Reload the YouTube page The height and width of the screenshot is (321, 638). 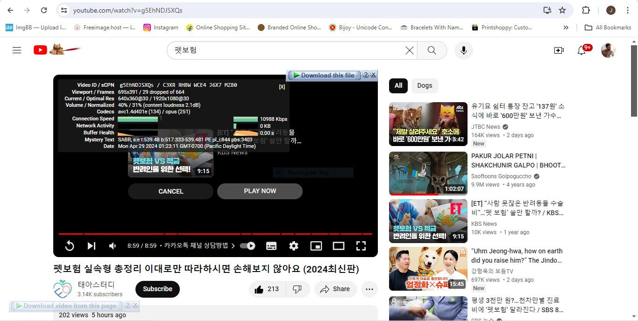click(44, 10)
